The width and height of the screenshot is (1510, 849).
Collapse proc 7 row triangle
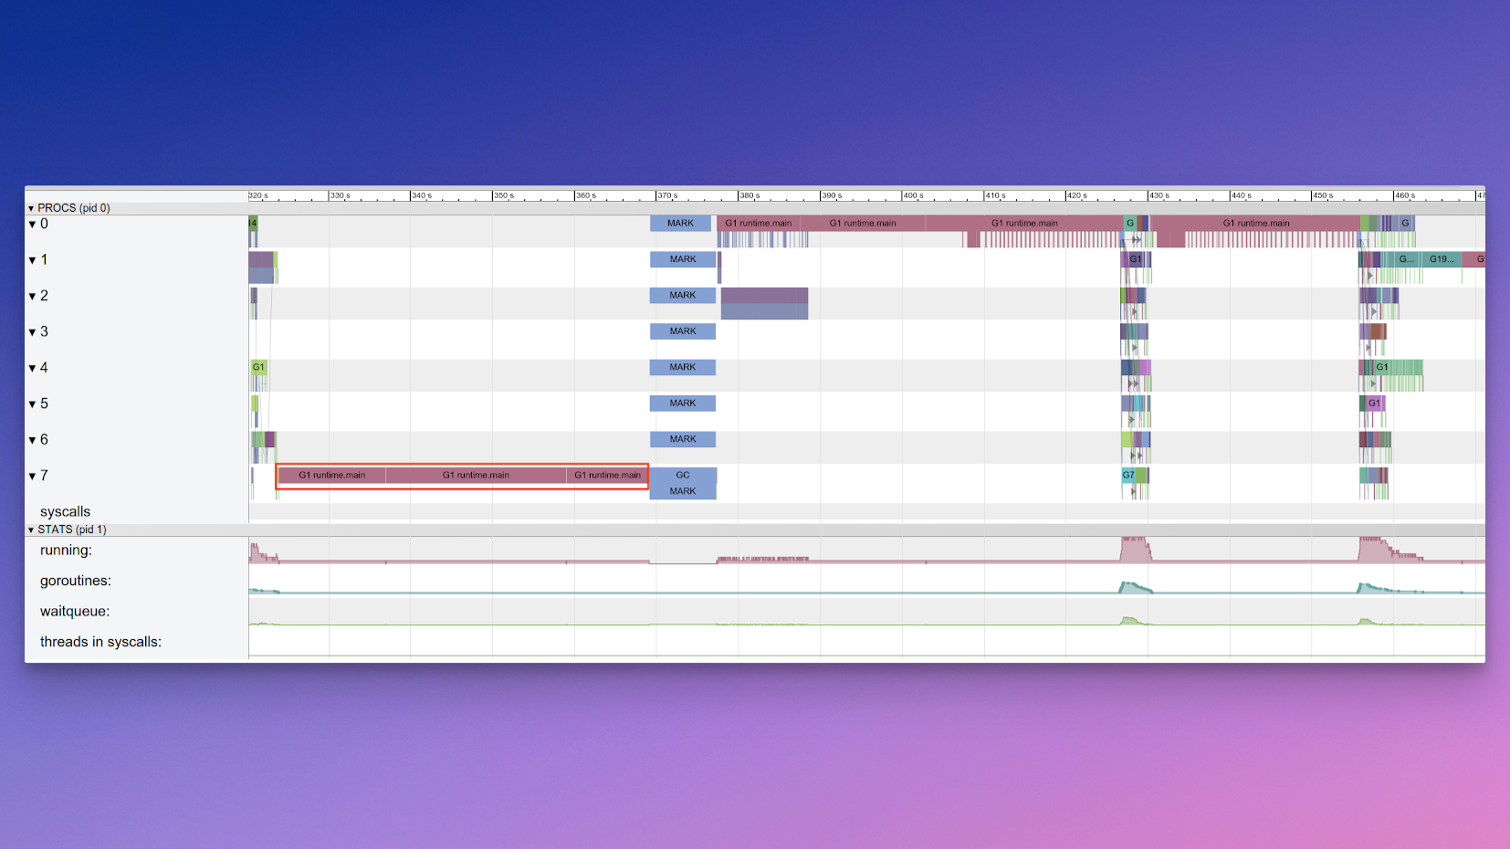32,476
